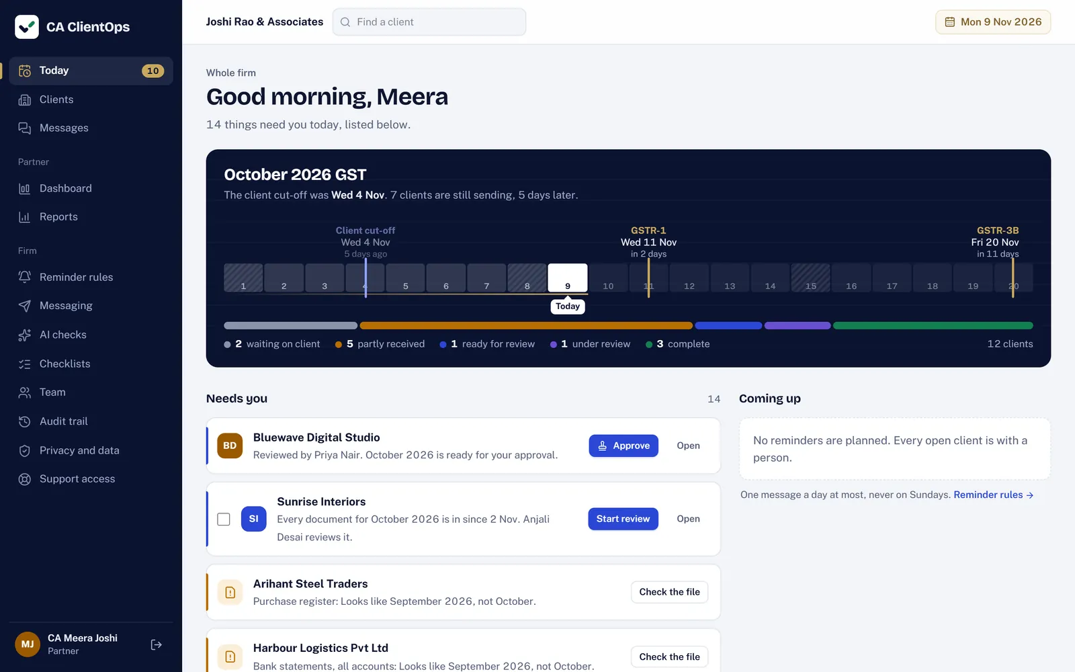Click the Support access lifebuoy icon

click(x=25, y=479)
